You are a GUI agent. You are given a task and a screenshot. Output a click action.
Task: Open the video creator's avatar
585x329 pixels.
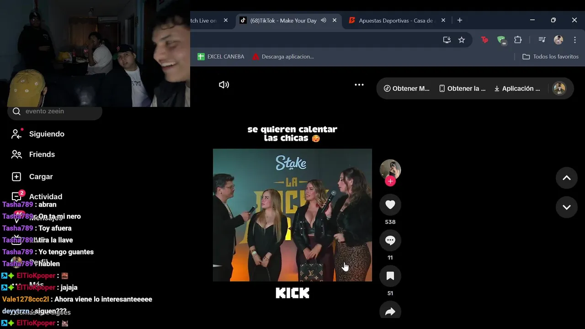pos(390,170)
